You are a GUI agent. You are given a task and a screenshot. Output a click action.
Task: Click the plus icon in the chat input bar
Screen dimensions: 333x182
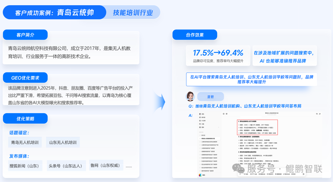pos(240,174)
